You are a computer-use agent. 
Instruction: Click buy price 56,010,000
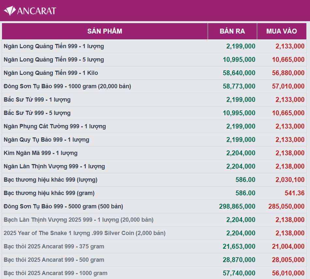point(288,273)
